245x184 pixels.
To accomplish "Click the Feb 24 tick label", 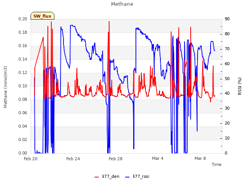I will (x=73, y=159).
